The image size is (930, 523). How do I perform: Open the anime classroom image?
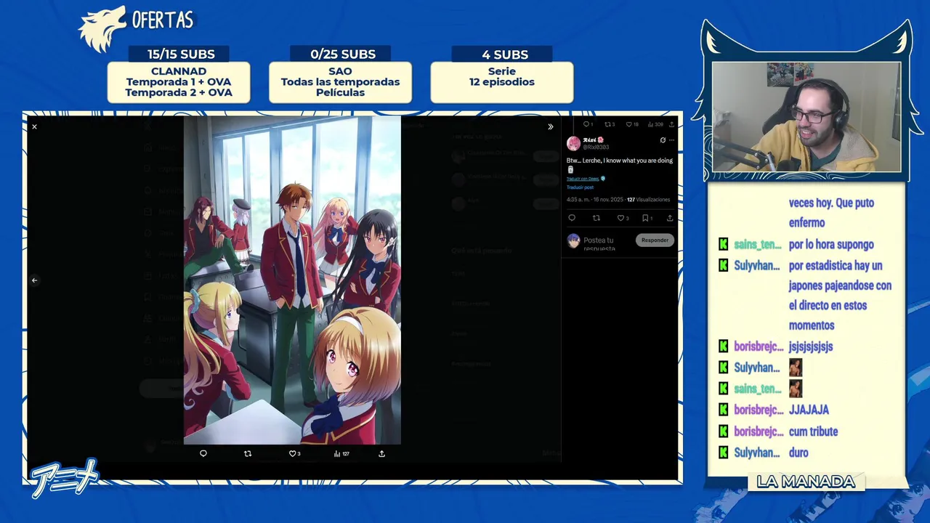pyautogui.click(x=292, y=280)
